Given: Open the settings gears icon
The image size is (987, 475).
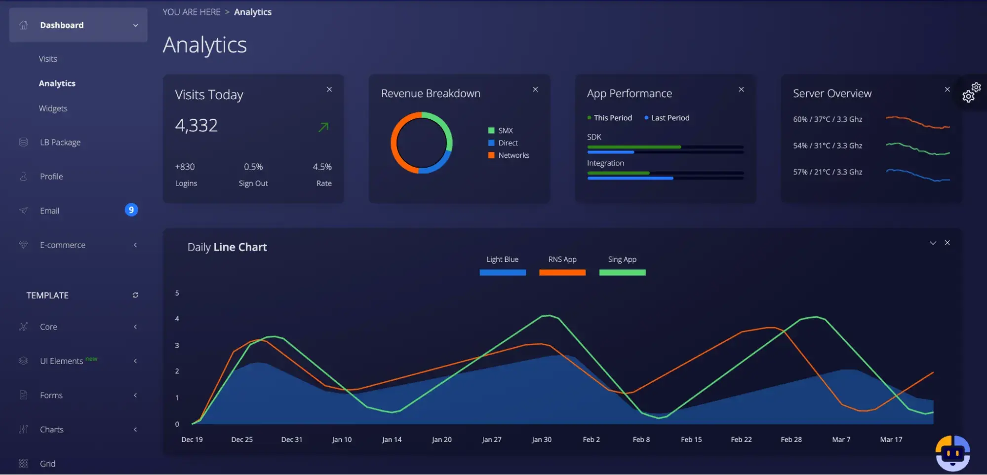Looking at the screenshot, I should 971,92.
